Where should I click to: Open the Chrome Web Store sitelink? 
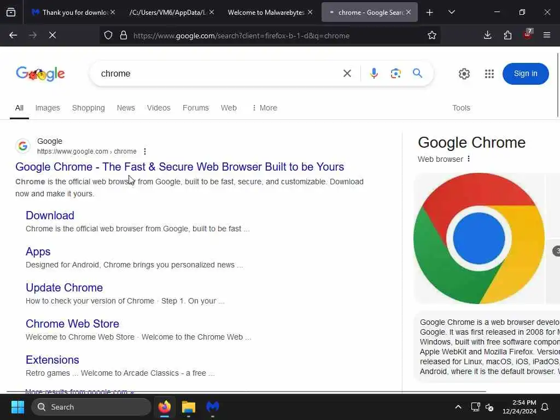[73, 324]
